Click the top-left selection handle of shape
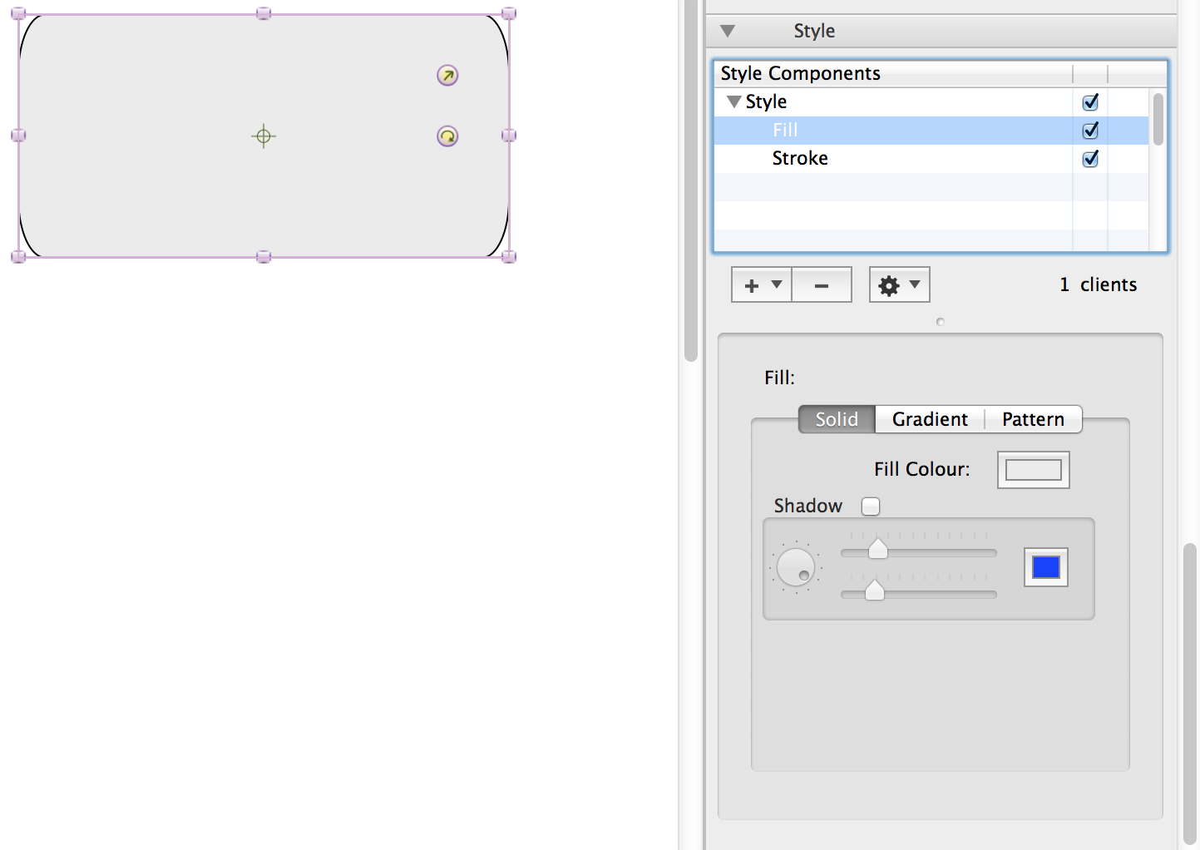 tap(18, 14)
